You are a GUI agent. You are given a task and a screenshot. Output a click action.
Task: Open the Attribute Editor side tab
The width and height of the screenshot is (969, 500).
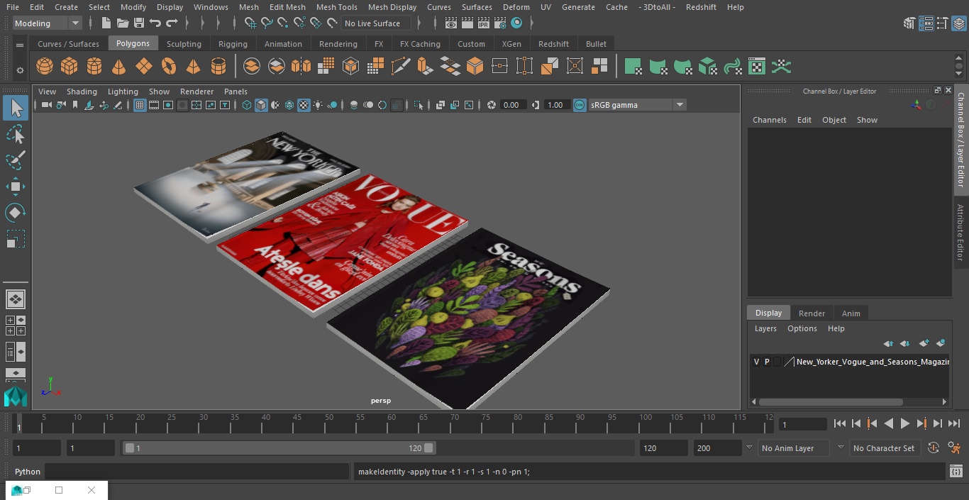pos(960,233)
